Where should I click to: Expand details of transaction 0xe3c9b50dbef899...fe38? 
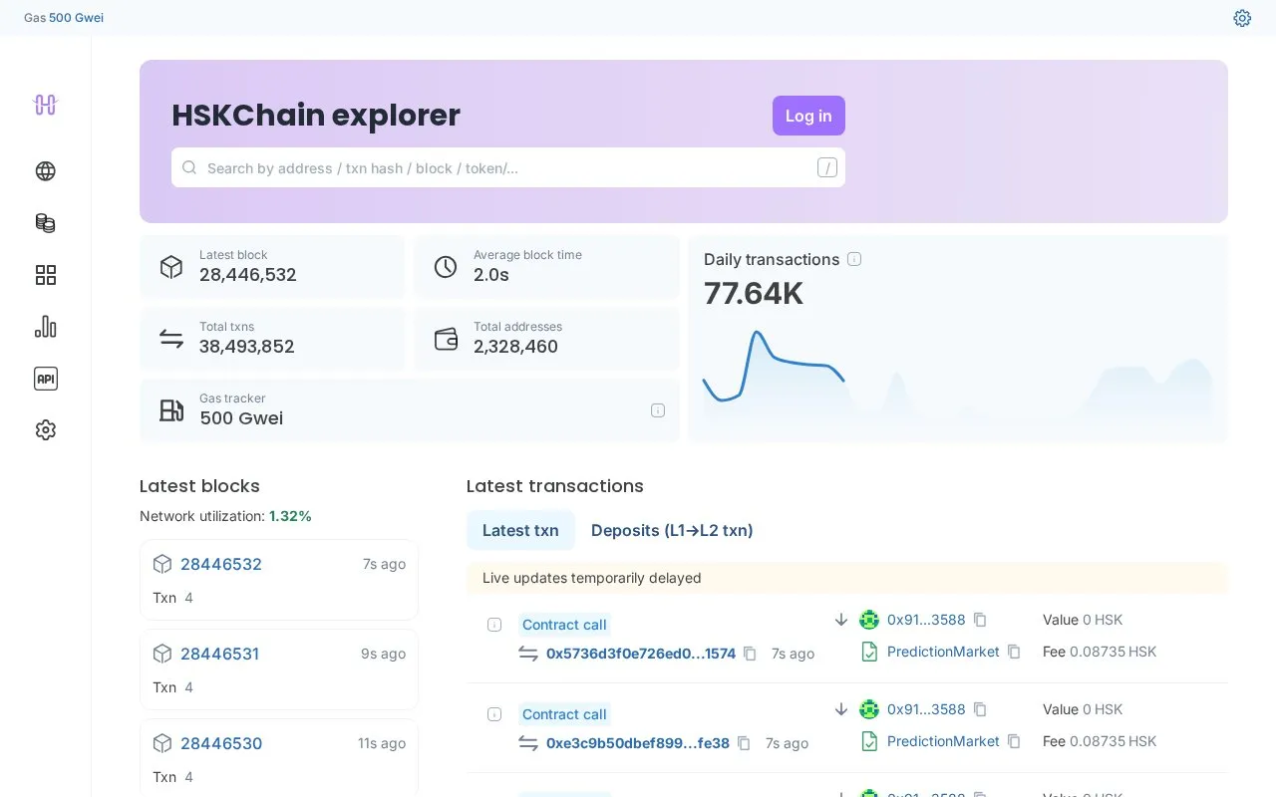[494, 714]
